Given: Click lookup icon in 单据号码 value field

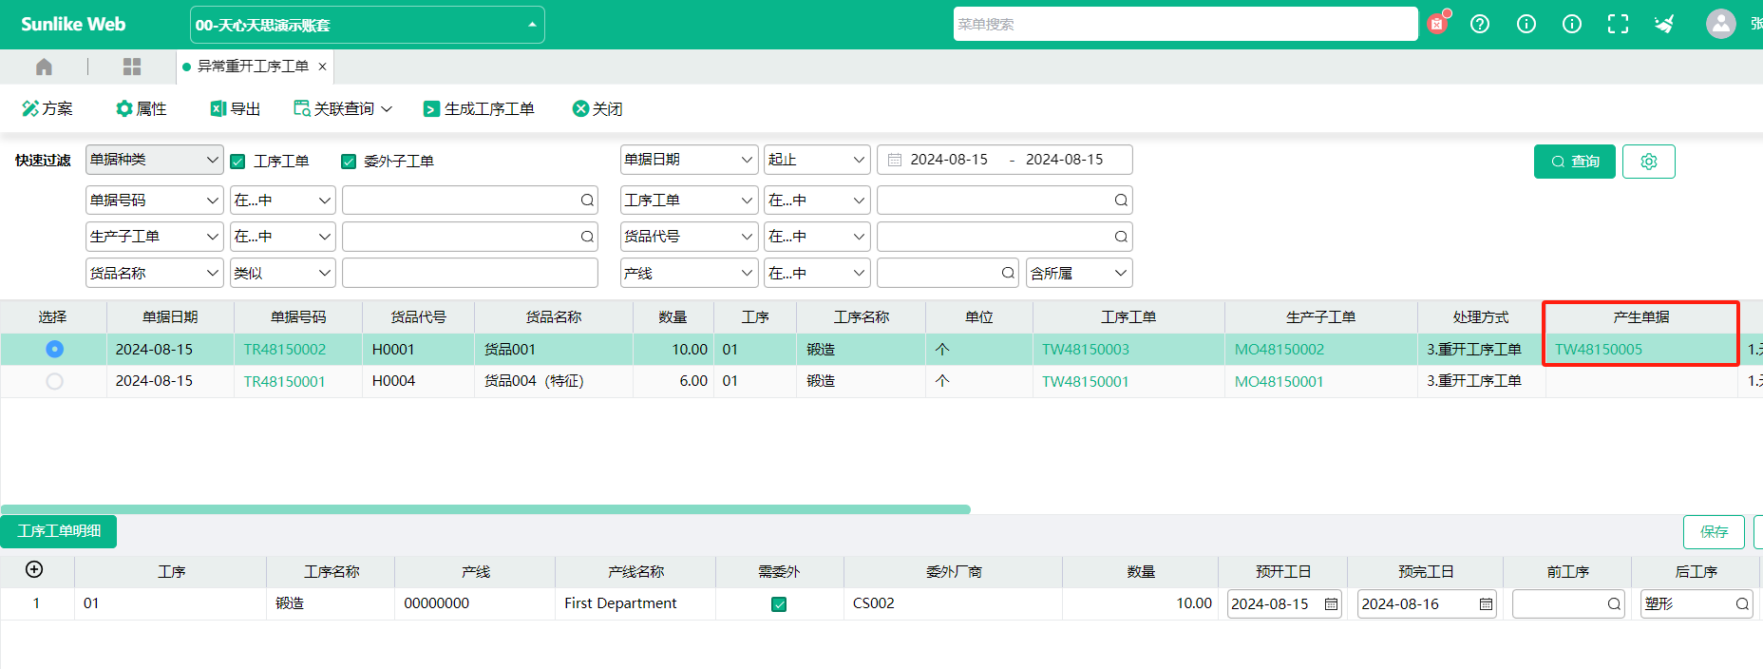Looking at the screenshot, I should 587,201.
